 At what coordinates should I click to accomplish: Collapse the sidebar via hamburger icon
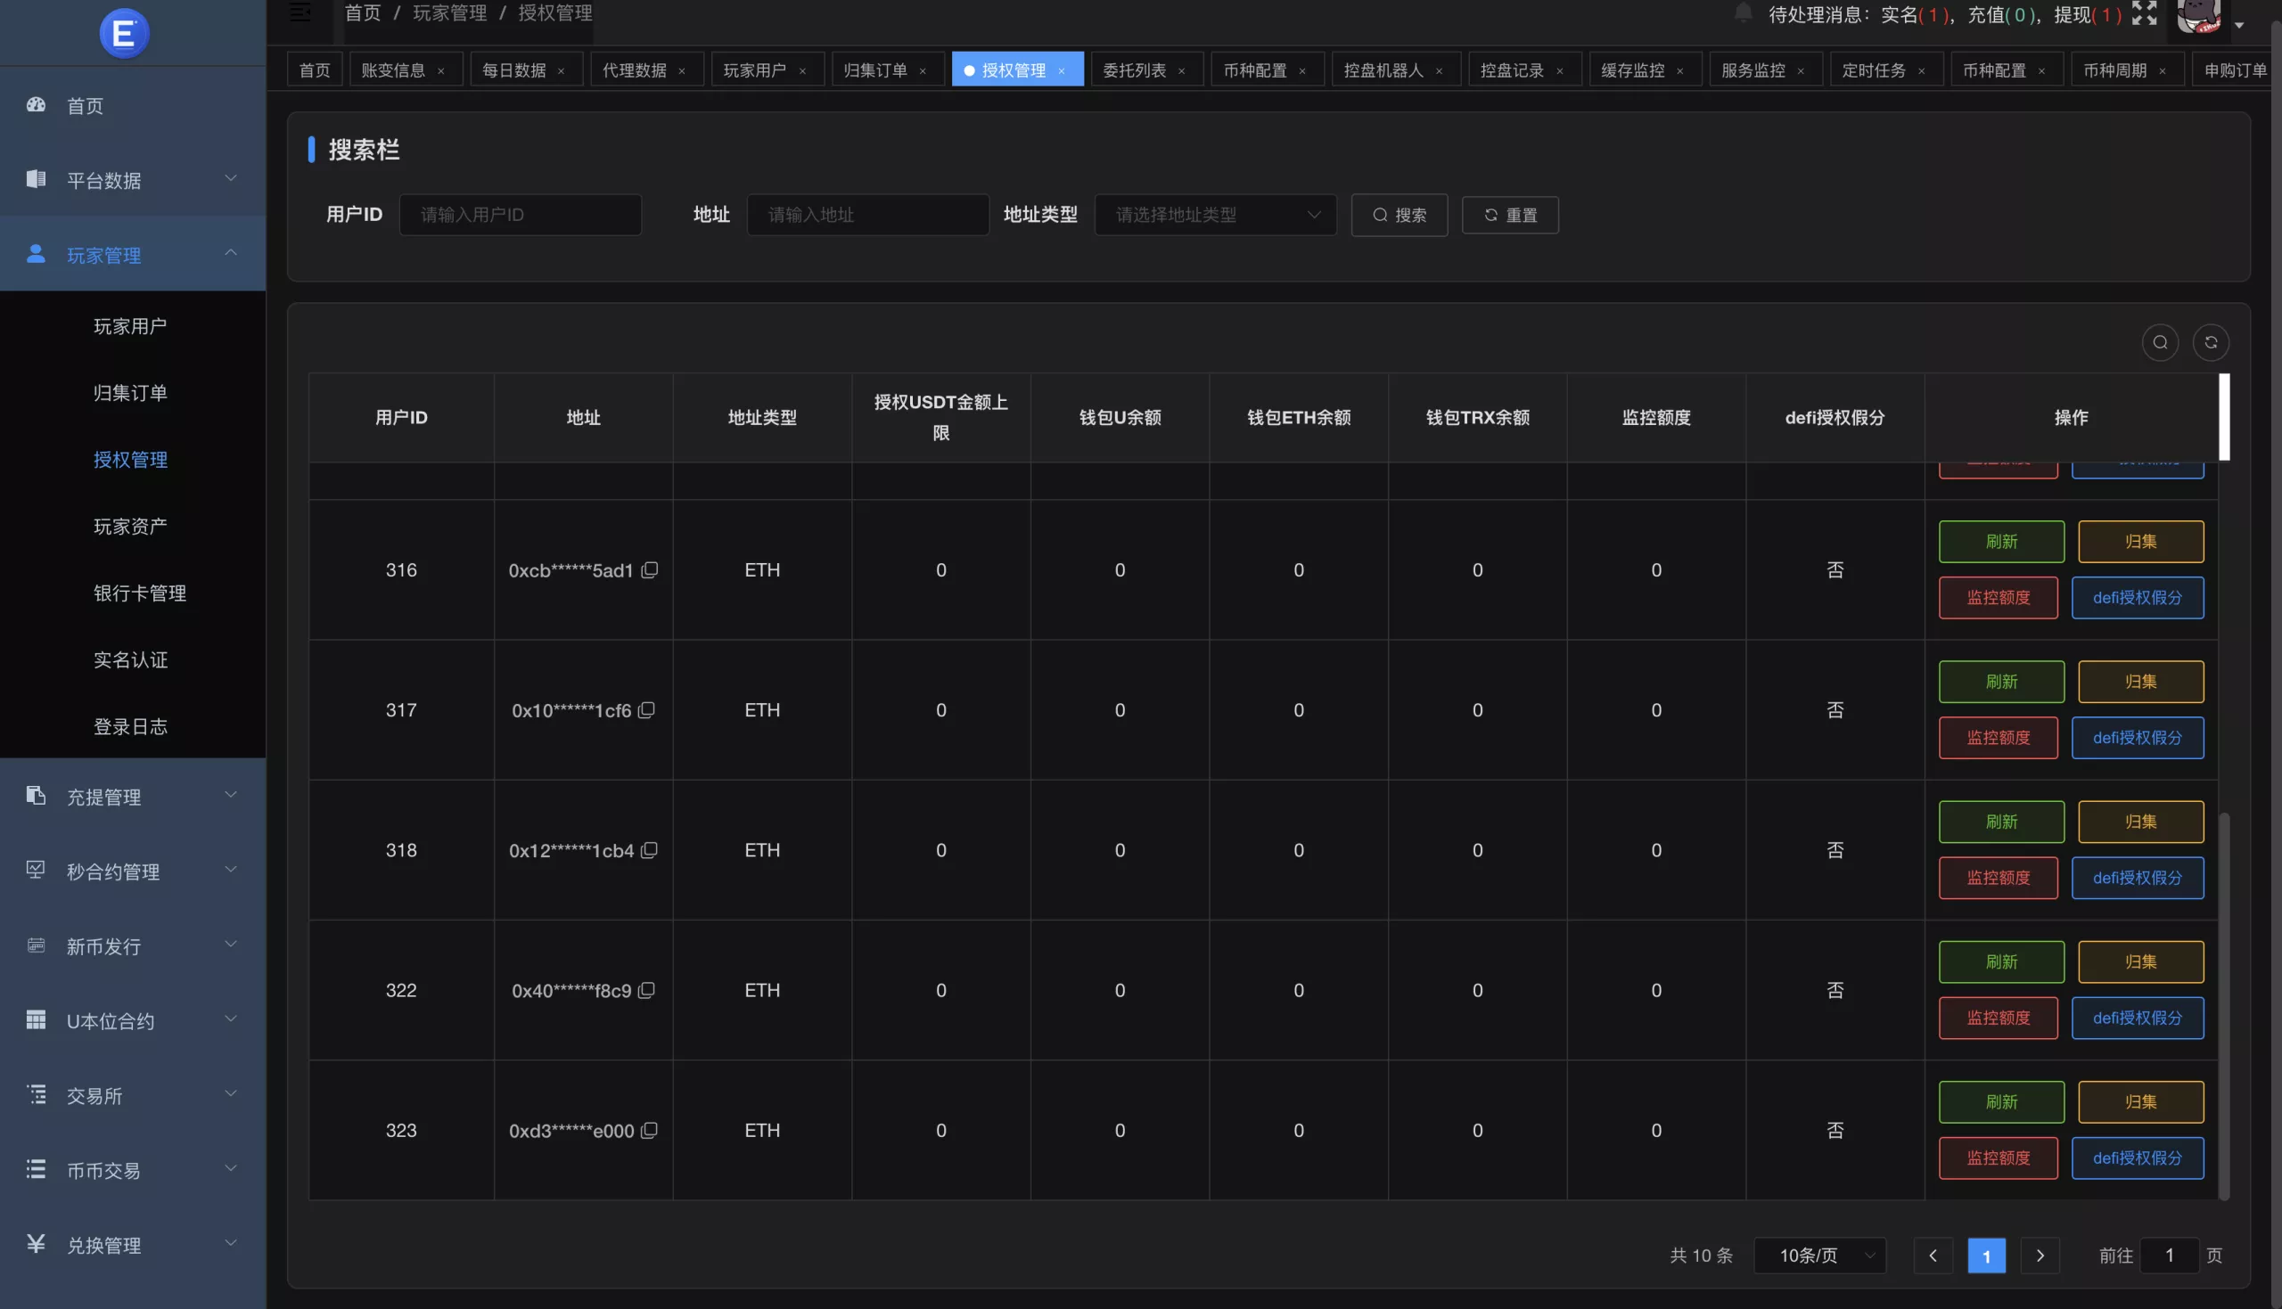[299, 12]
